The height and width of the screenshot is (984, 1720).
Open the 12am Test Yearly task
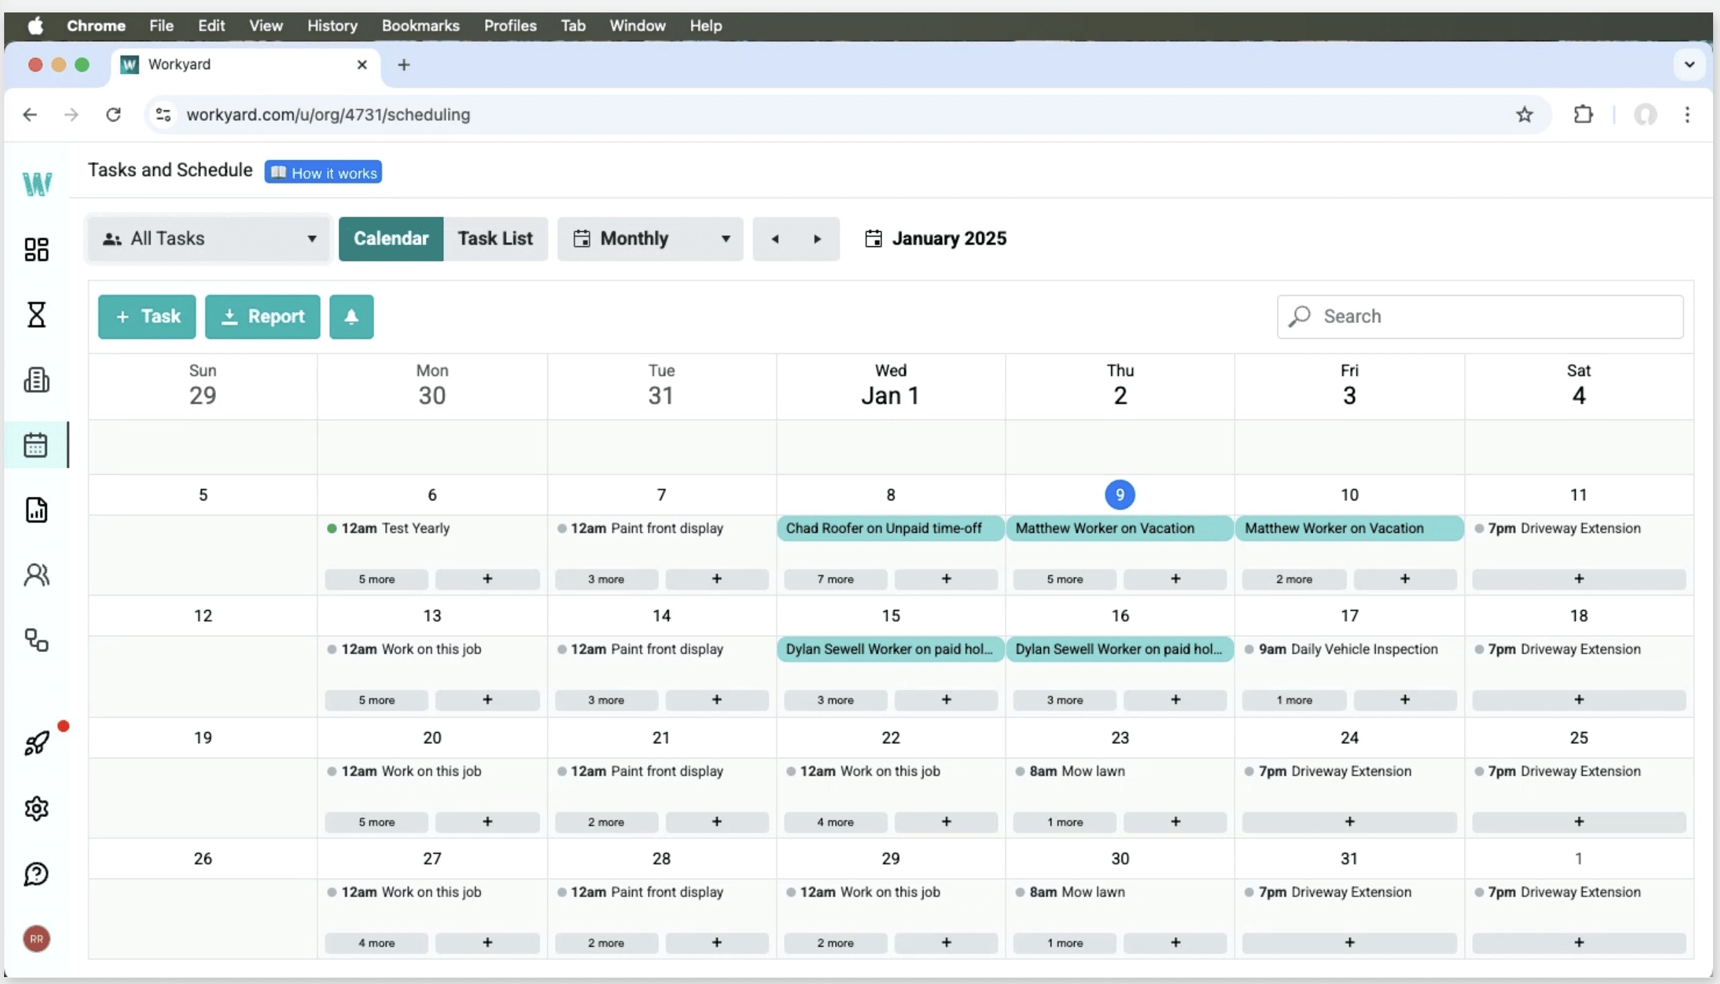tap(388, 529)
